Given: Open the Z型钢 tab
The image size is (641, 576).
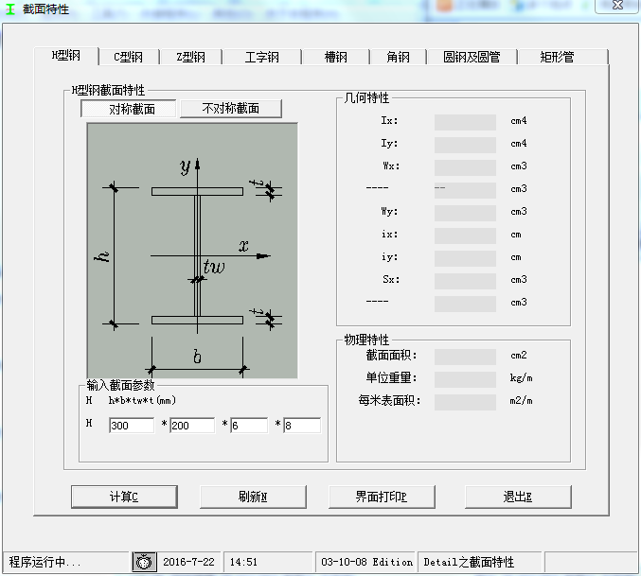Looking at the screenshot, I should [x=191, y=57].
